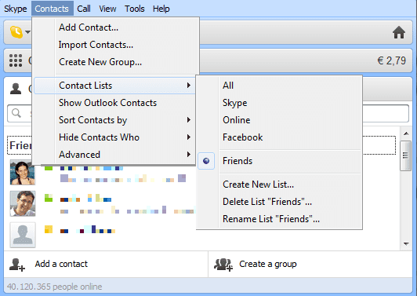
Task: Click the green online status of first contact
Action: point(49,168)
